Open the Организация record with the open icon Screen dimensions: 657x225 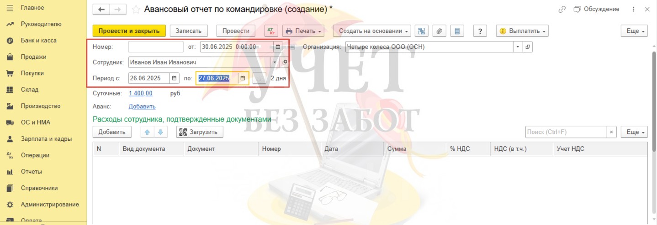coord(528,46)
